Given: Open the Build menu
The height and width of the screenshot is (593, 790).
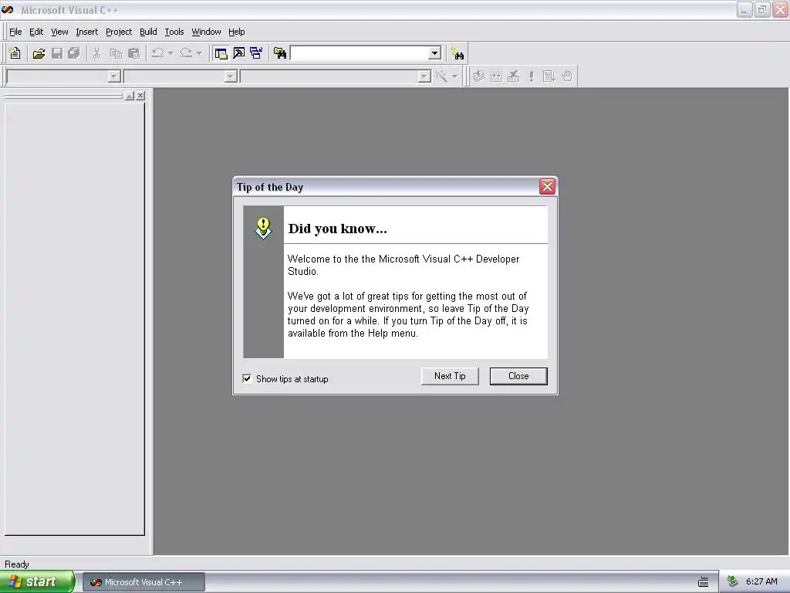Looking at the screenshot, I should click(x=148, y=32).
